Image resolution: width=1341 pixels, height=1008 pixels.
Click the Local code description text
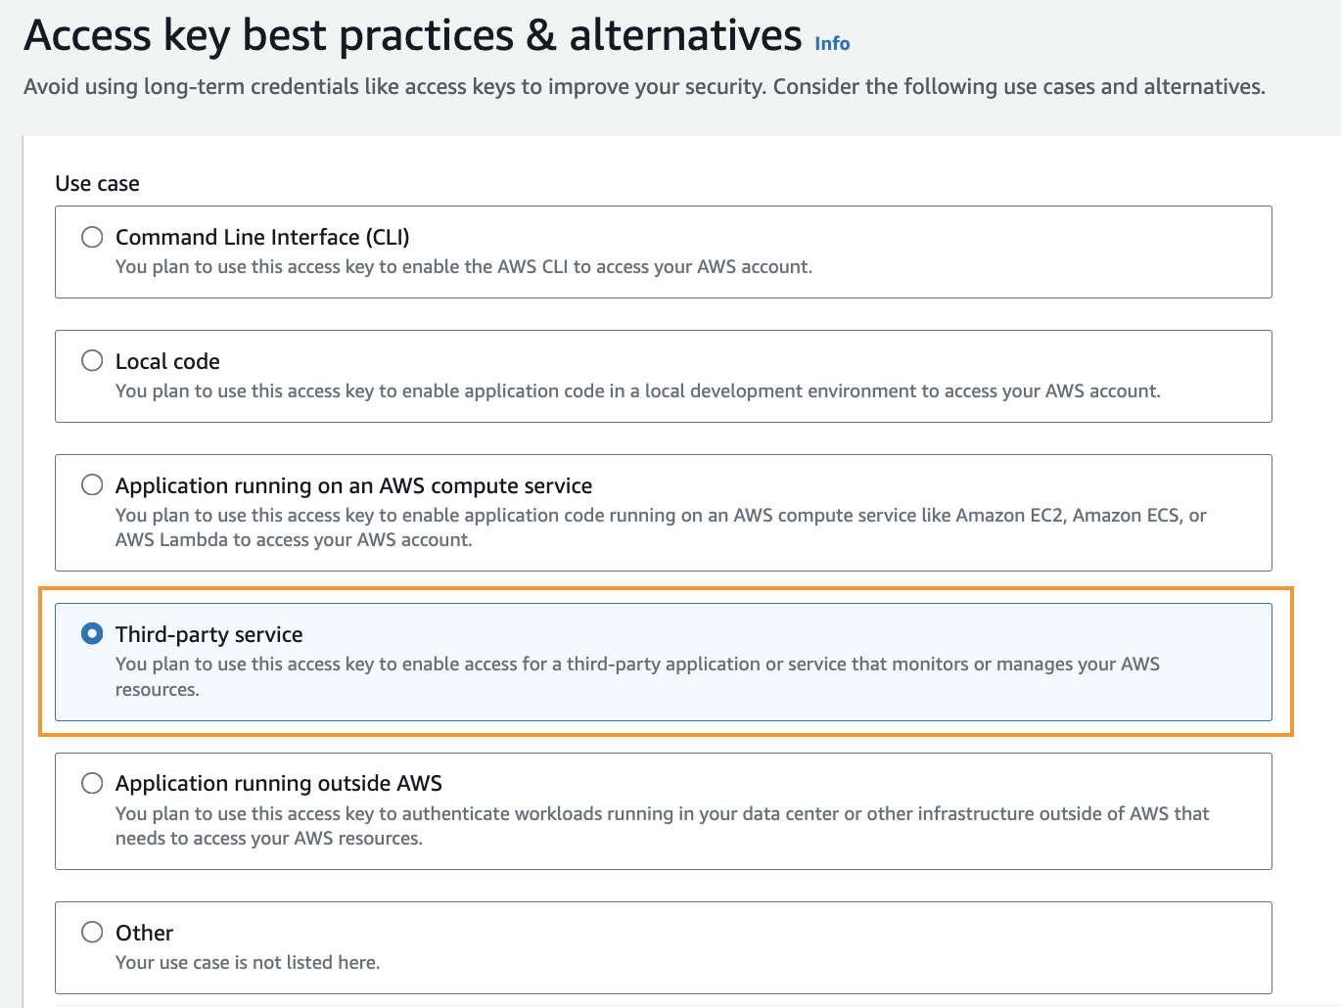click(x=637, y=390)
